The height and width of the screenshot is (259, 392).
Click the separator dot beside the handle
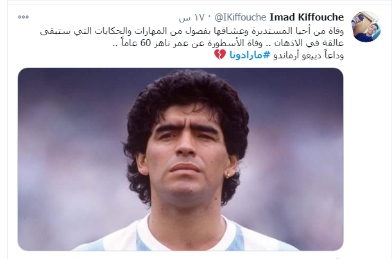pos(210,17)
